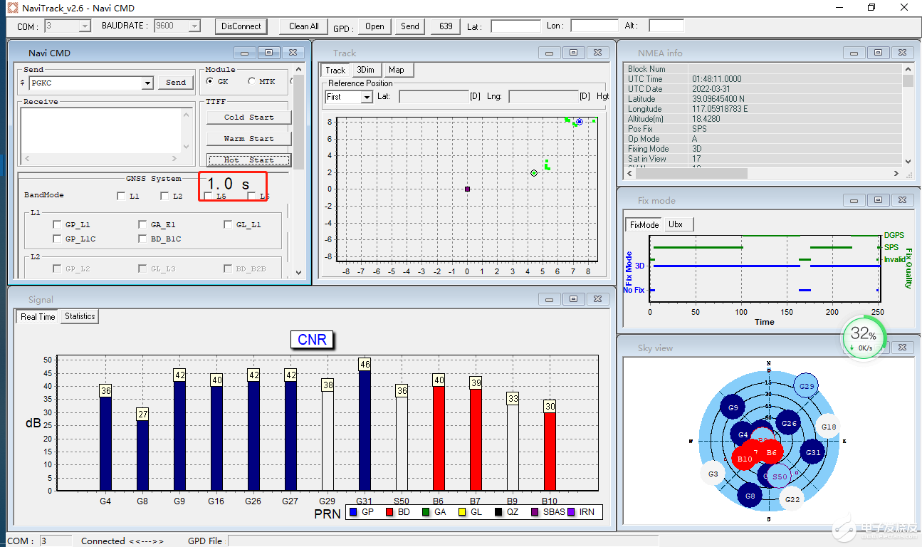
Task: Select the GK module radio button
Action: coord(210,81)
